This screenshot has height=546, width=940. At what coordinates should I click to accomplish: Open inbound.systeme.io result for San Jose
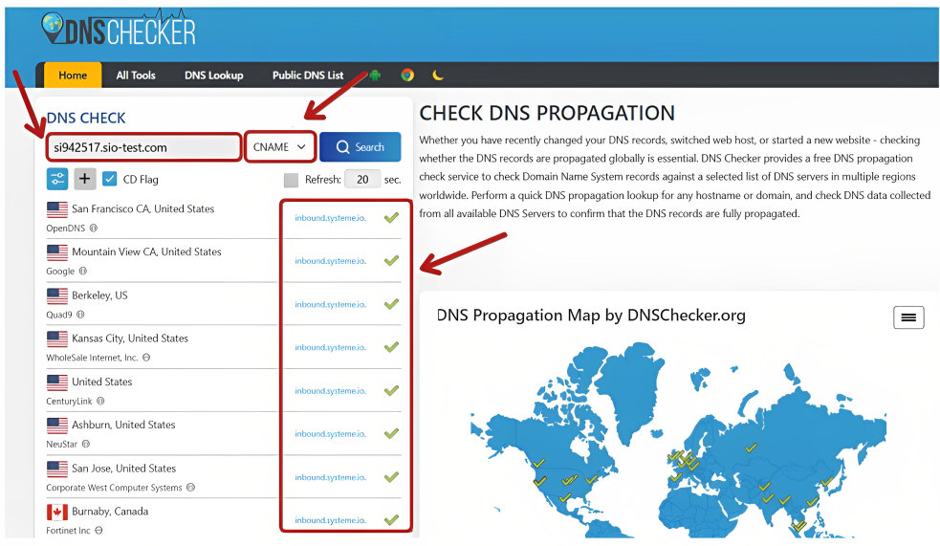[x=330, y=478]
